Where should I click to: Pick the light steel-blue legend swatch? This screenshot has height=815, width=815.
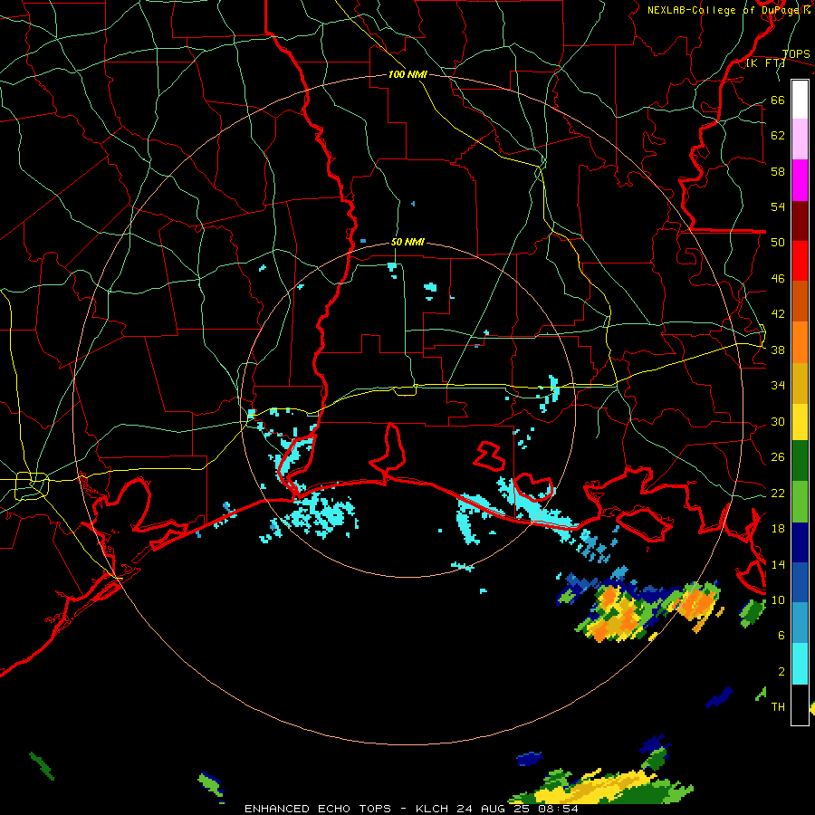(x=800, y=623)
